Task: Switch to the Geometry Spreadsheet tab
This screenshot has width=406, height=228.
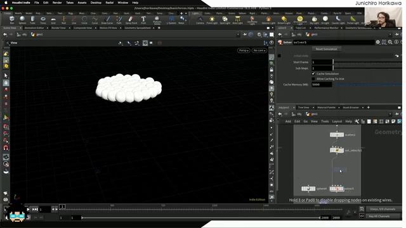Action: pyautogui.click(x=138, y=28)
